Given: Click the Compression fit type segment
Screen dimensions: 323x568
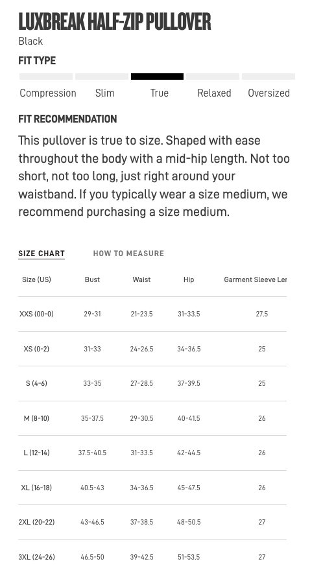Looking at the screenshot, I should point(46,77).
